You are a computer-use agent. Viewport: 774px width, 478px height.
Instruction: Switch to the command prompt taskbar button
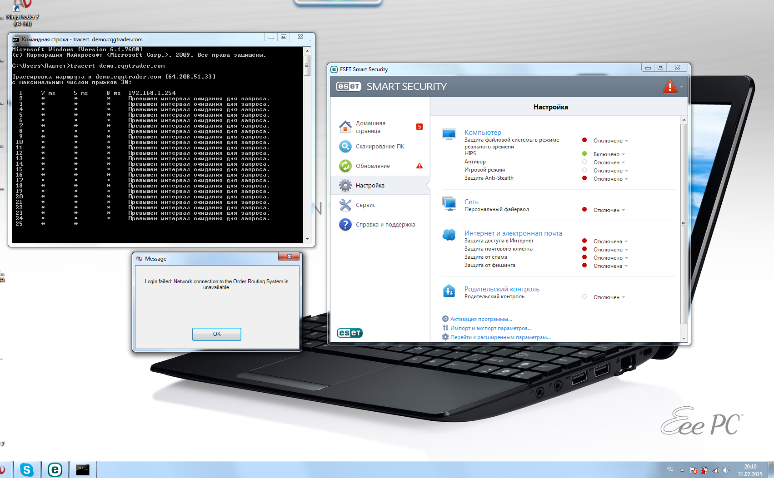tap(83, 470)
